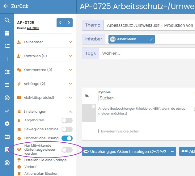Click the Suchen search field under Pytanie
The height and width of the screenshot is (176, 195).
click(x=126, y=98)
